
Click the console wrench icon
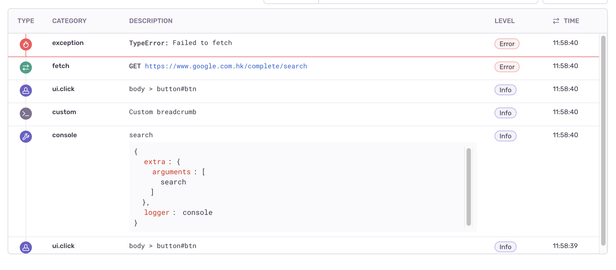click(x=26, y=137)
